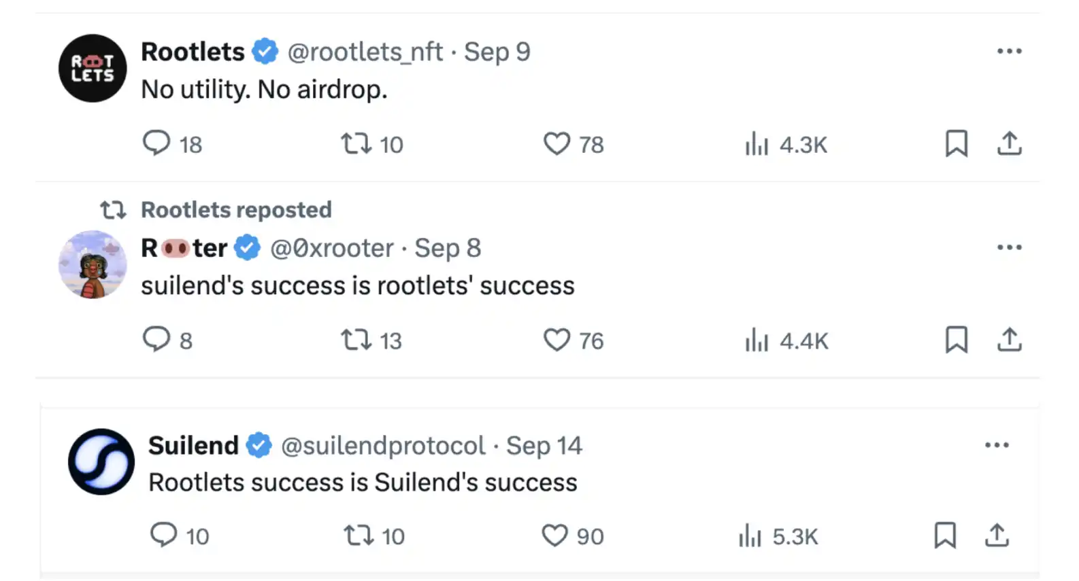Reply to the Rooter suilend post
The width and height of the screenshot is (1079, 581).
[156, 339]
